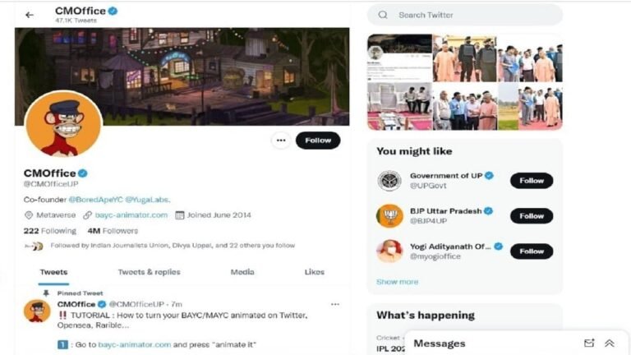
Task: Click the Yogi Adityanath Office avatar
Action: pos(389,251)
